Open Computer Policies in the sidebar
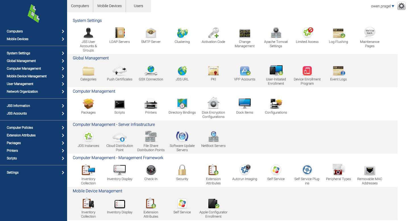The height and width of the screenshot is (221, 409). pyautogui.click(x=34, y=128)
